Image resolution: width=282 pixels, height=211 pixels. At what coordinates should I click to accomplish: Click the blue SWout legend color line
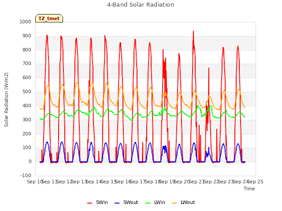click(117, 203)
